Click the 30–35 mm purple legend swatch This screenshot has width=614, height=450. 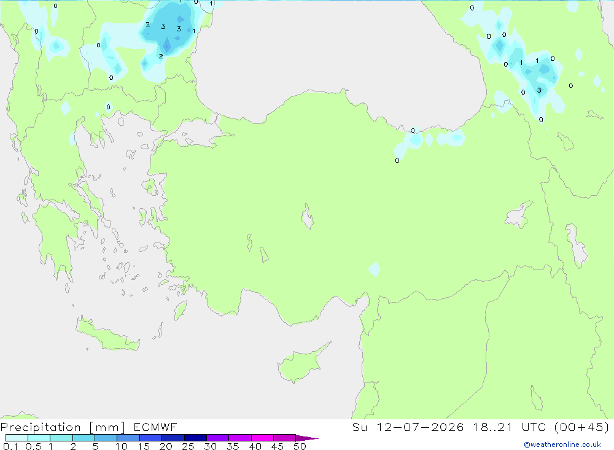tap(217, 438)
